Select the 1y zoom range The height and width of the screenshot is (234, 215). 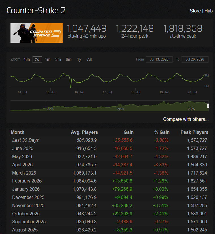(79, 59)
